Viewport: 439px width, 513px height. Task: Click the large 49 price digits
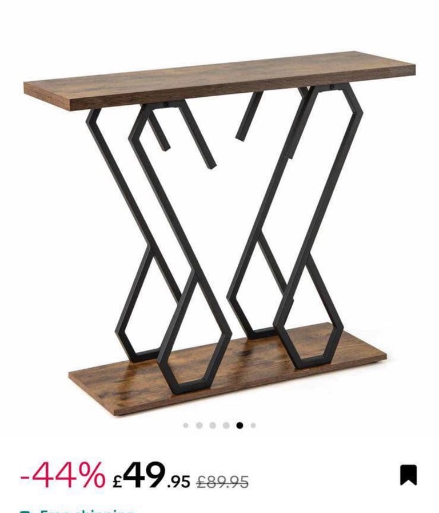pos(144,474)
